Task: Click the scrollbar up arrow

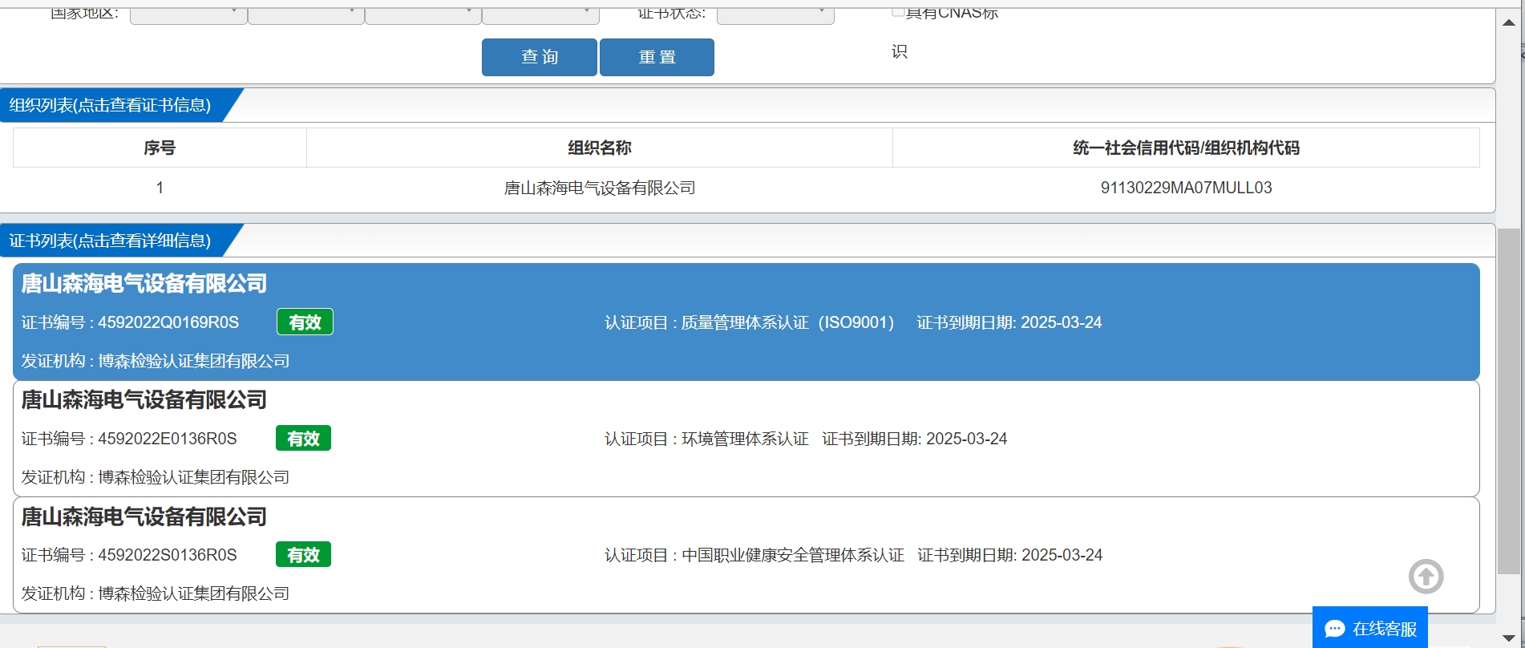Action: tap(1508, 22)
